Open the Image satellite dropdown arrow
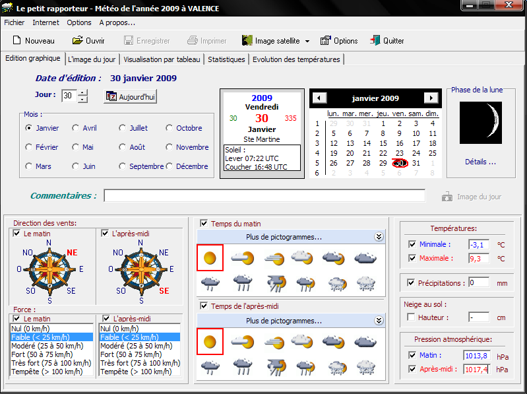The width and height of the screenshot is (527, 394). pyautogui.click(x=307, y=41)
